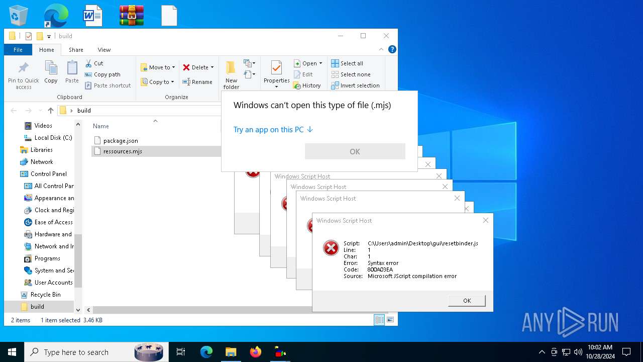643x362 pixels.
Task: Select User Accounts in navigation pane
Action: pyautogui.click(x=49, y=283)
